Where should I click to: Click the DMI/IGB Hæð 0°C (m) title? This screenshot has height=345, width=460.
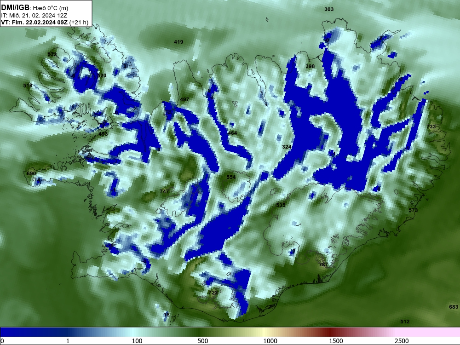coord(34,8)
